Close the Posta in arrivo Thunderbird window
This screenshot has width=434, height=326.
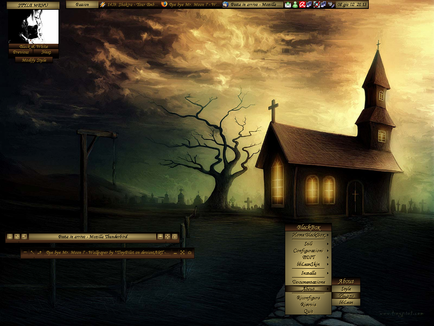(175, 236)
